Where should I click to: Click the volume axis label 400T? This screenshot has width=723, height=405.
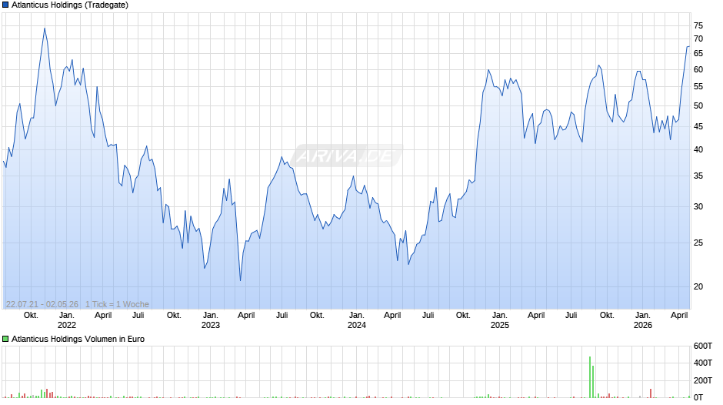(x=703, y=363)
